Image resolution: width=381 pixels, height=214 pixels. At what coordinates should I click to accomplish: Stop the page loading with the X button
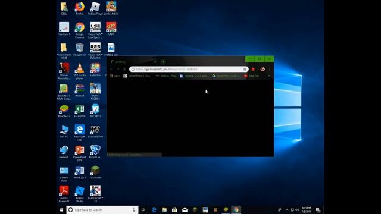pos(124,69)
